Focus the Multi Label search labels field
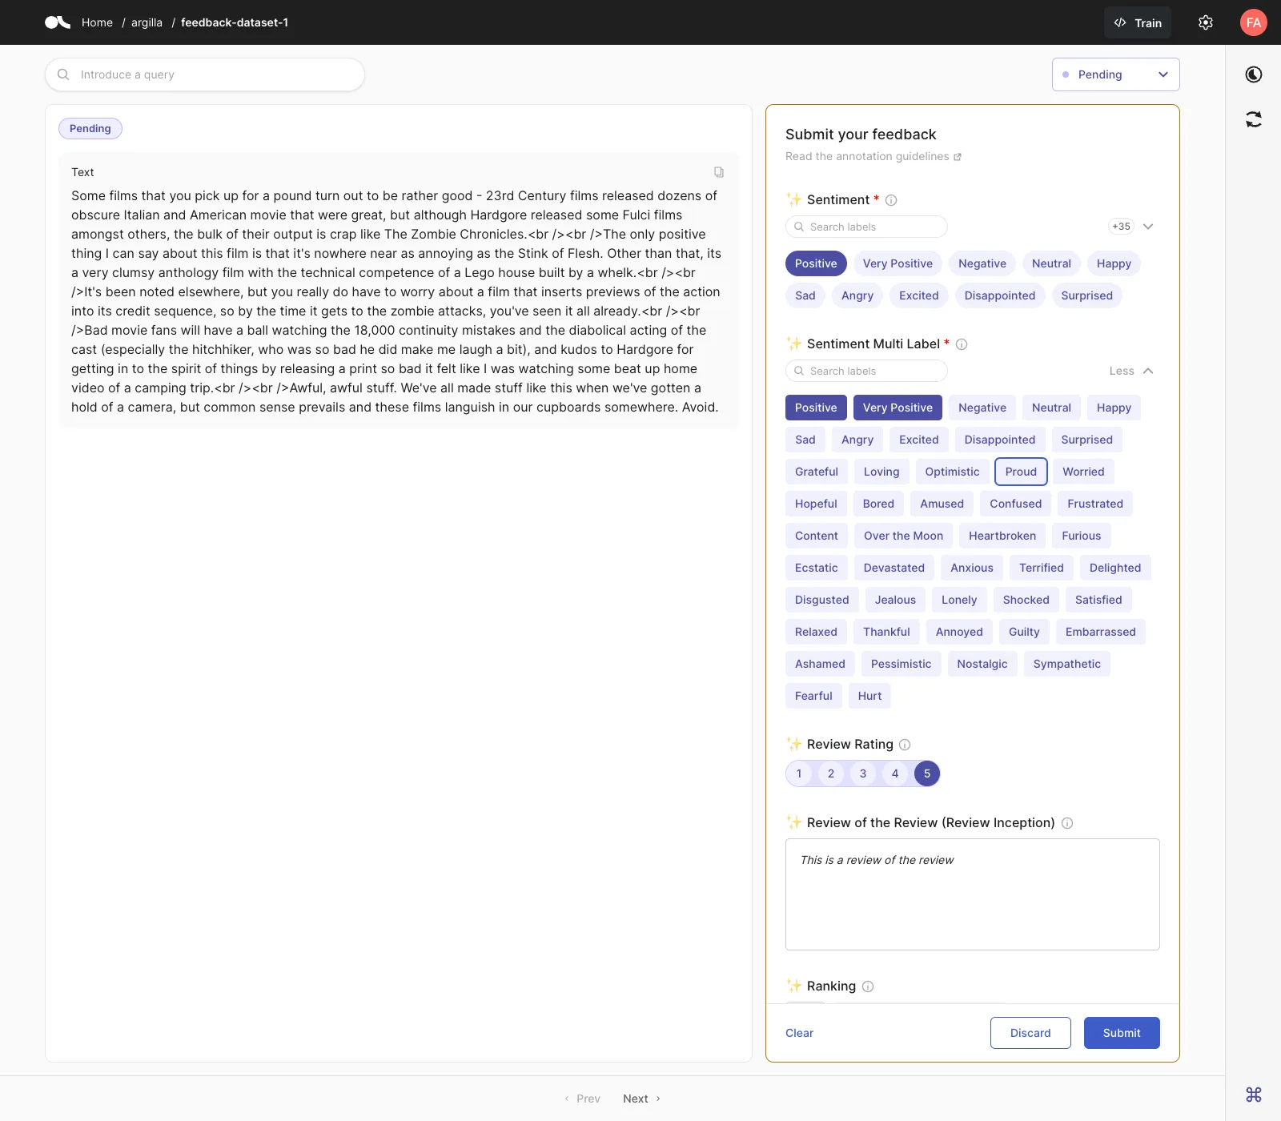Screen dimensions: 1281x1121 click(866, 371)
